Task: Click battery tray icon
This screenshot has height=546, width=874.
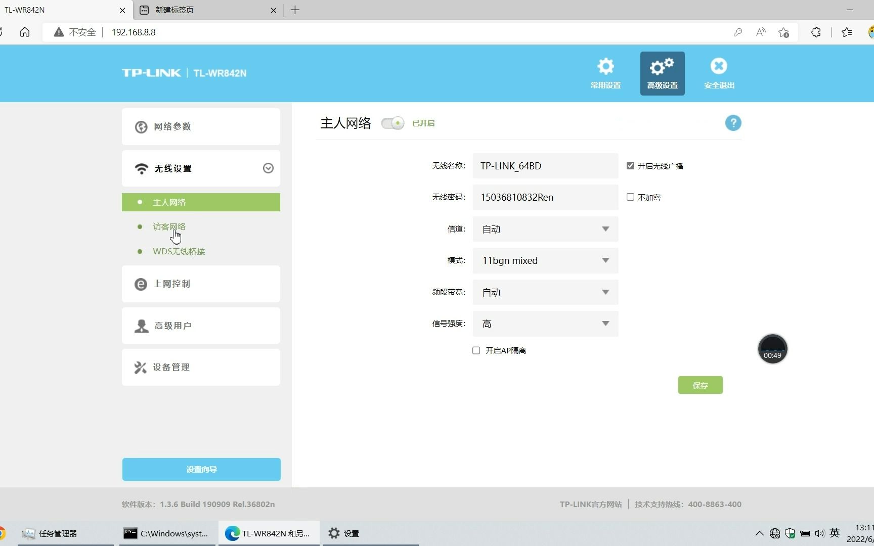Action: tap(805, 533)
